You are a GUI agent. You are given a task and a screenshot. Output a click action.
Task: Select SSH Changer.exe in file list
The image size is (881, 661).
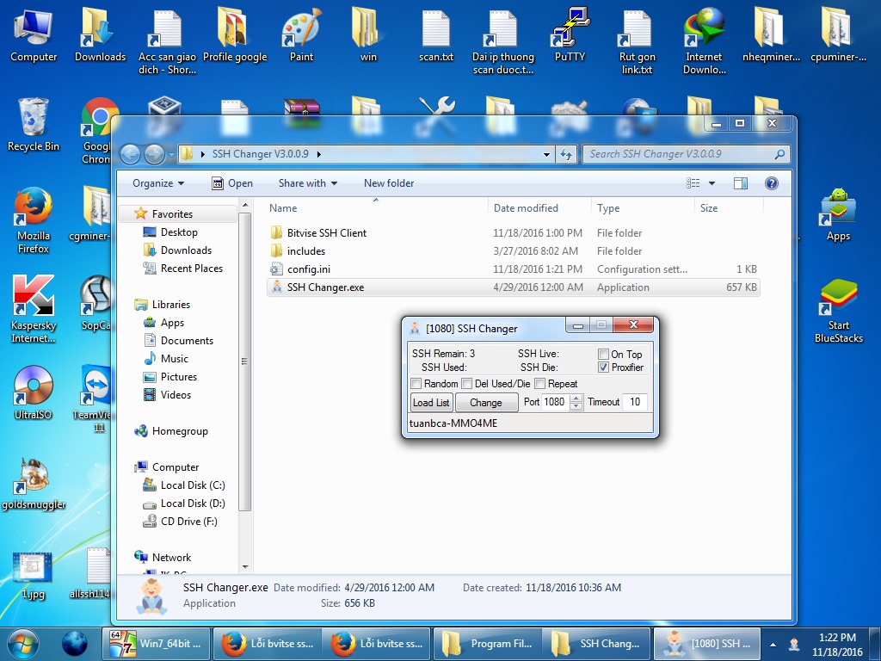click(x=514, y=287)
